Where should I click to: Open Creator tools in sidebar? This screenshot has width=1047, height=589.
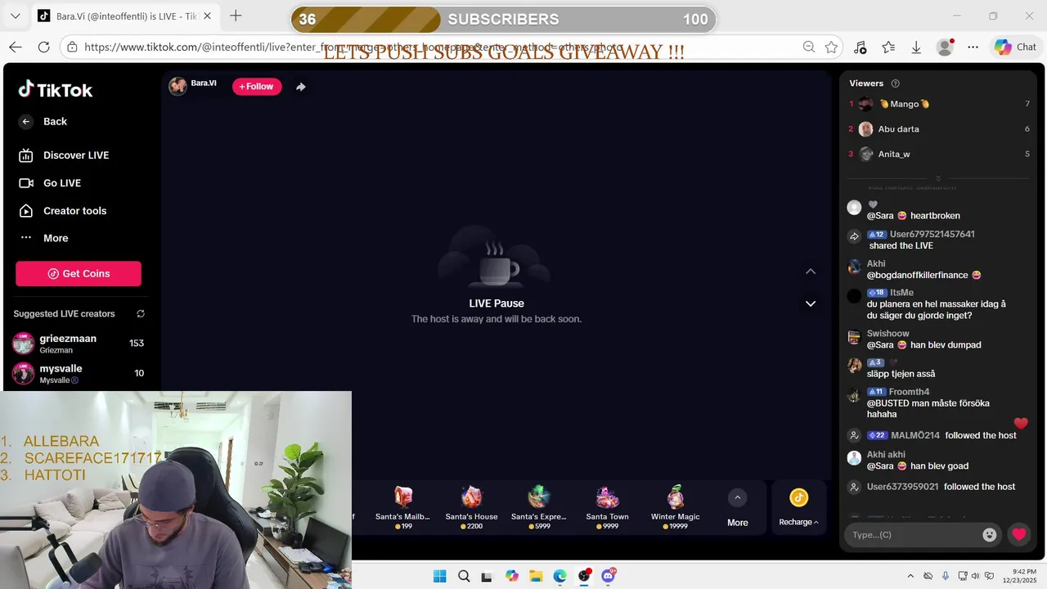[x=74, y=211]
